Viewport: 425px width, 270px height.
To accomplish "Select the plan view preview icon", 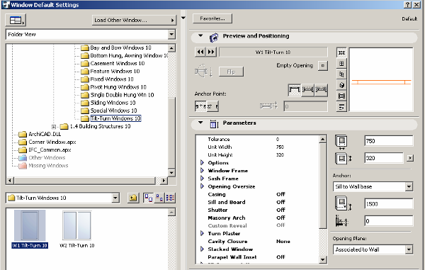I will coord(341,52).
